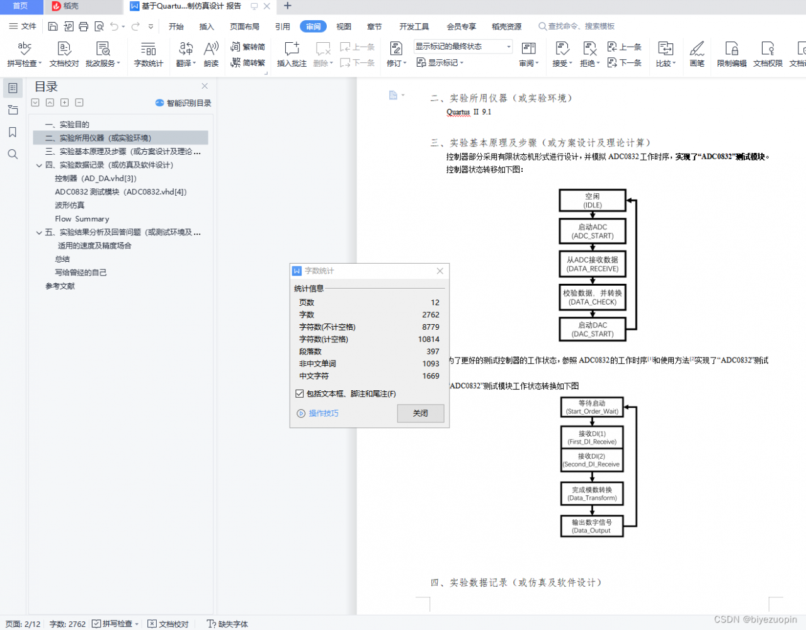The height and width of the screenshot is (630, 806).
Task: Select the 插入批注 comment icon
Action: click(x=291, y=53)
